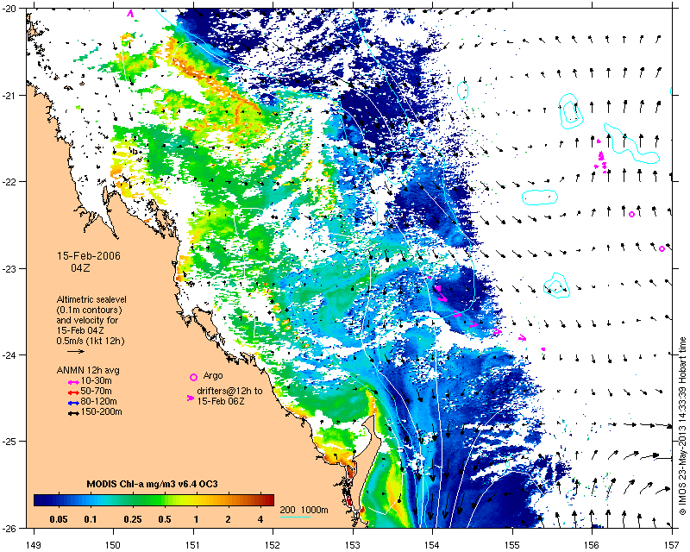The height and width of the screenshot is (552, 690).
Task: Click the 155 longitude axis label
Action: [512, 545]
